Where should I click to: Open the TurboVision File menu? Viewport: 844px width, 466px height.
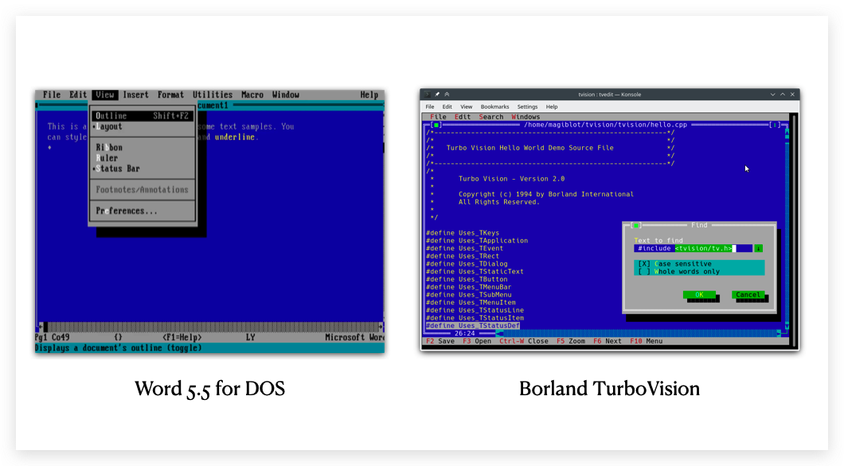[x=438, y=117]
